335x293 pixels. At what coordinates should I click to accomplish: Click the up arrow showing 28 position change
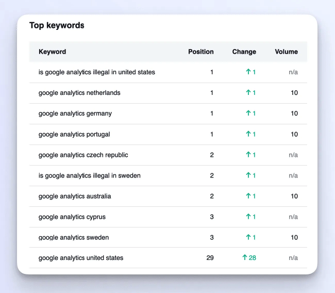point(245,258)
